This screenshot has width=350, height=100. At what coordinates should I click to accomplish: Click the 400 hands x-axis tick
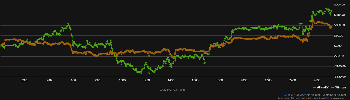pyautogui.click(x=49, y=80)
